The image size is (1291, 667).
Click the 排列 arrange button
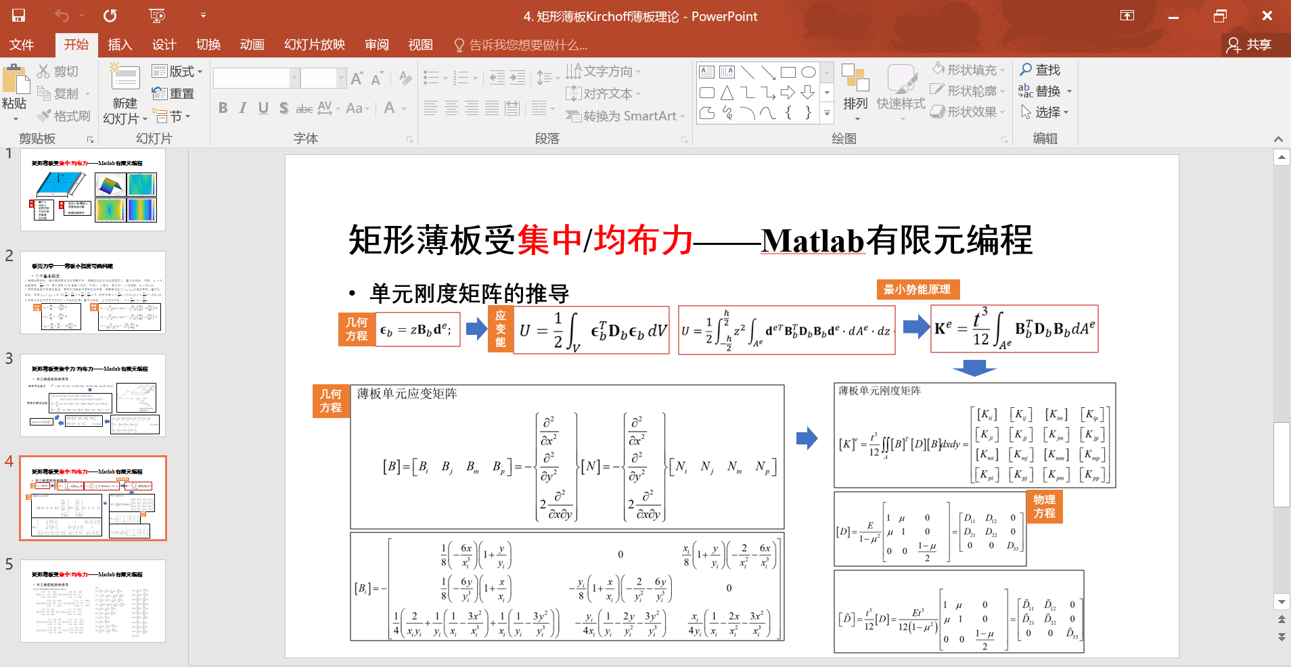click(x=855, y=92)
